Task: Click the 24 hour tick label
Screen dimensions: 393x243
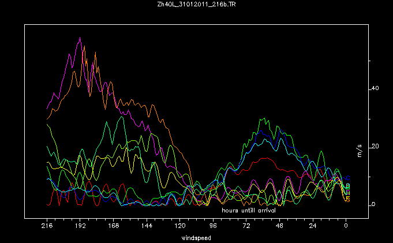Action: [x=313, y=226]
